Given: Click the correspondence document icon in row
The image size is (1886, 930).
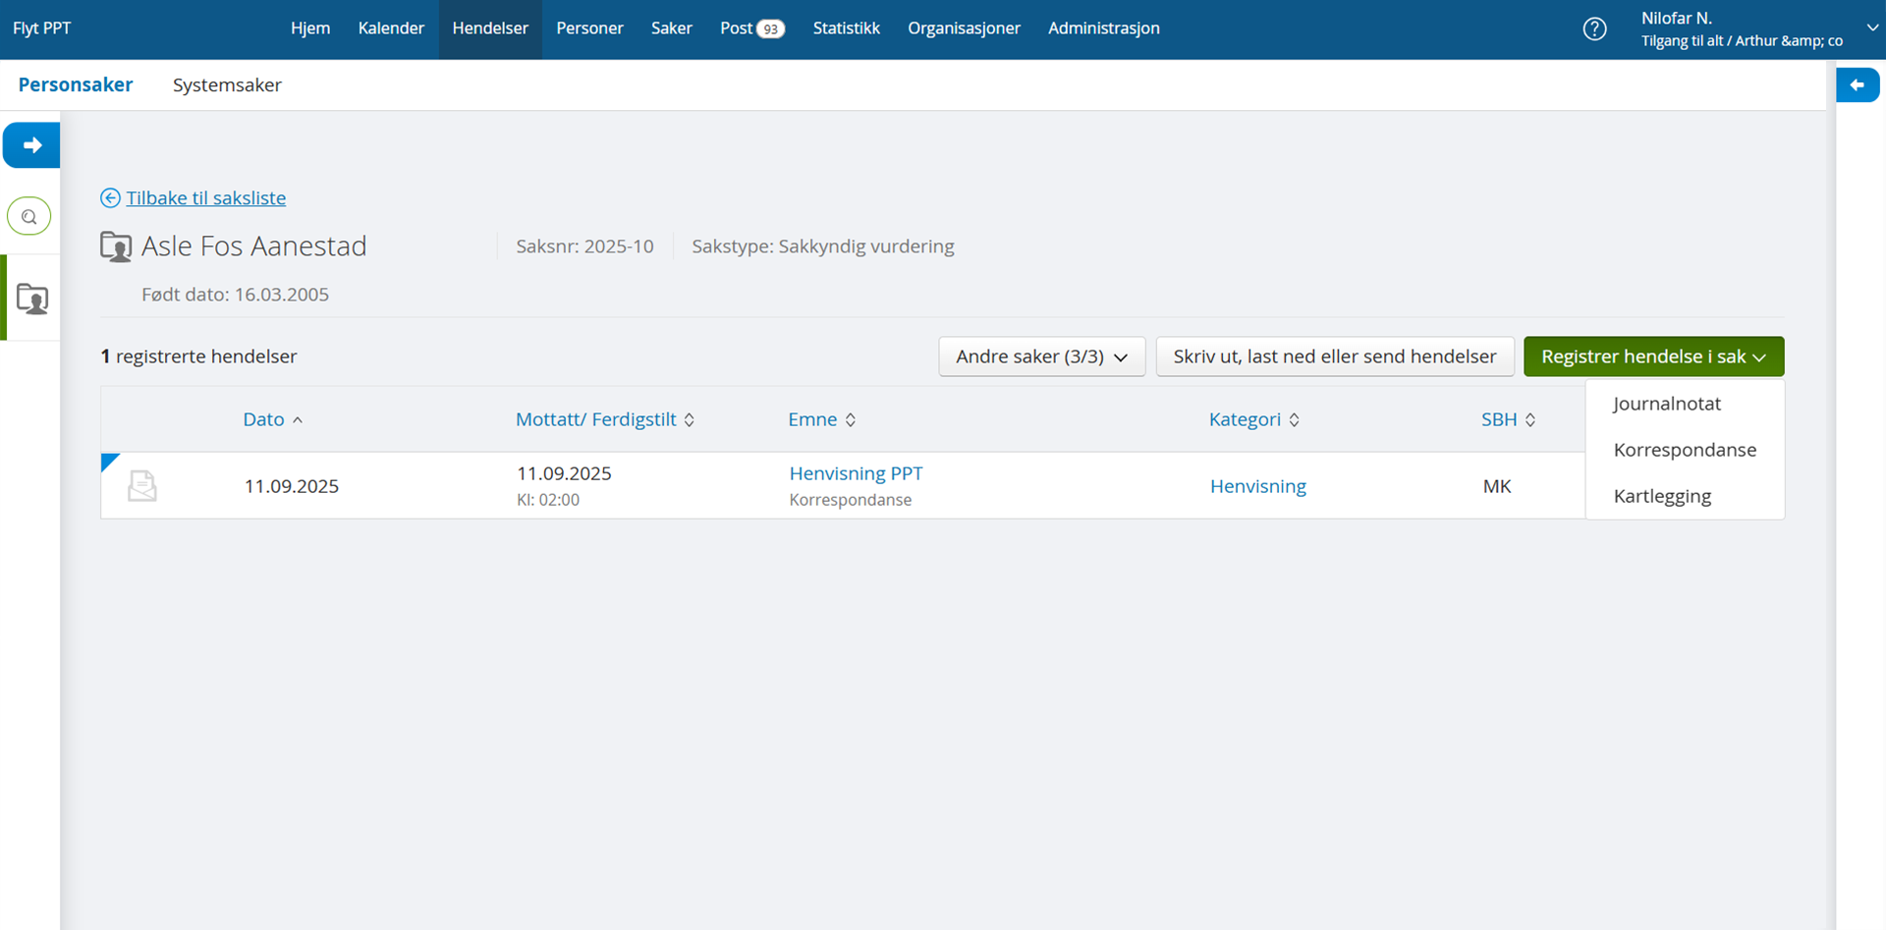Looking at the screenshot, I should [142, 486].
